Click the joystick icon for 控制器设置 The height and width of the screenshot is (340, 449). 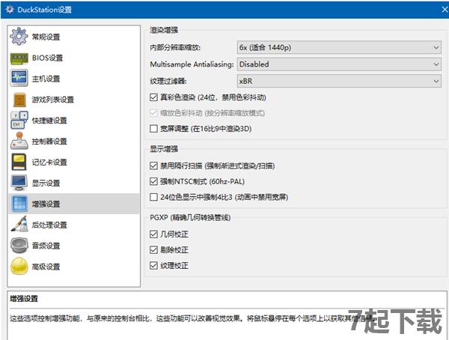[x=19, y=141]
